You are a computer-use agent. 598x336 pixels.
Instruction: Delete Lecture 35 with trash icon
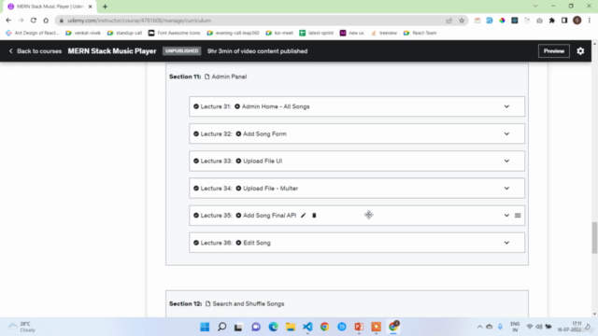[314, 216]
